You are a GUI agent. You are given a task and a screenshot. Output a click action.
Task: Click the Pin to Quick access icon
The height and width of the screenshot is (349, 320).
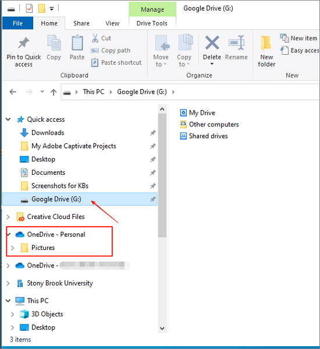pos(23,43)
